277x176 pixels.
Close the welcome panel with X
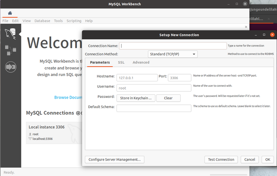coord(246,27)
